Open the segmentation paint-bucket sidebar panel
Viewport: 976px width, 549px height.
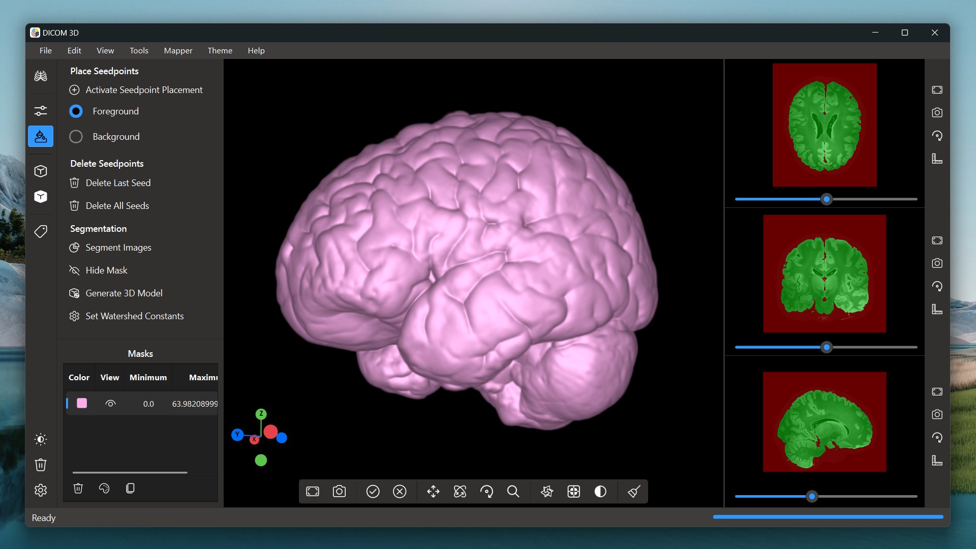(x=41, y=136)
